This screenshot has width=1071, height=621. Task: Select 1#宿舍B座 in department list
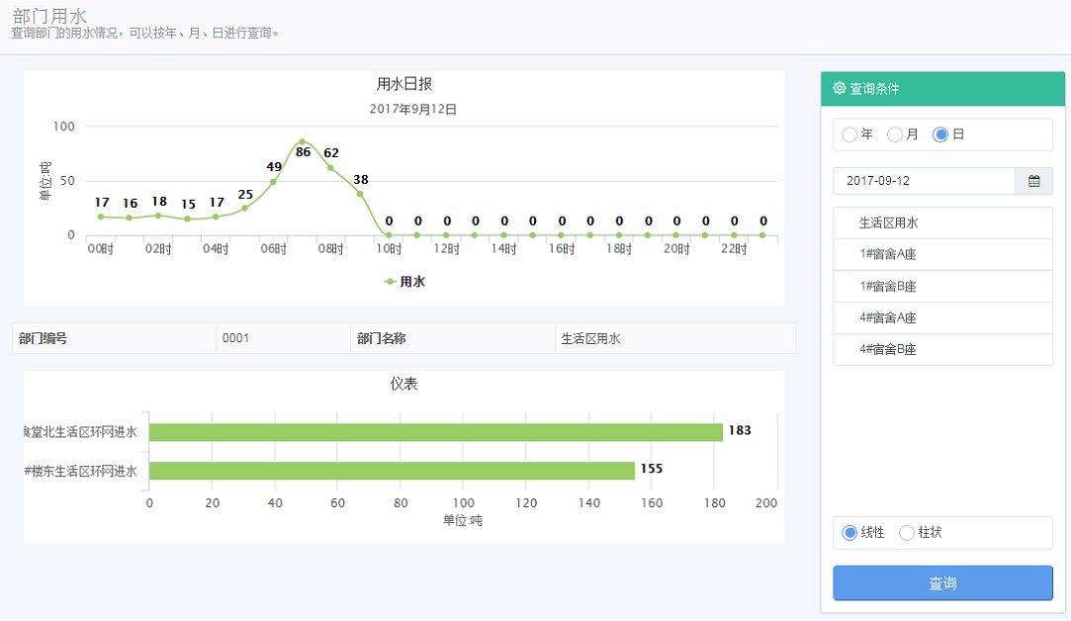click(888, 287)
